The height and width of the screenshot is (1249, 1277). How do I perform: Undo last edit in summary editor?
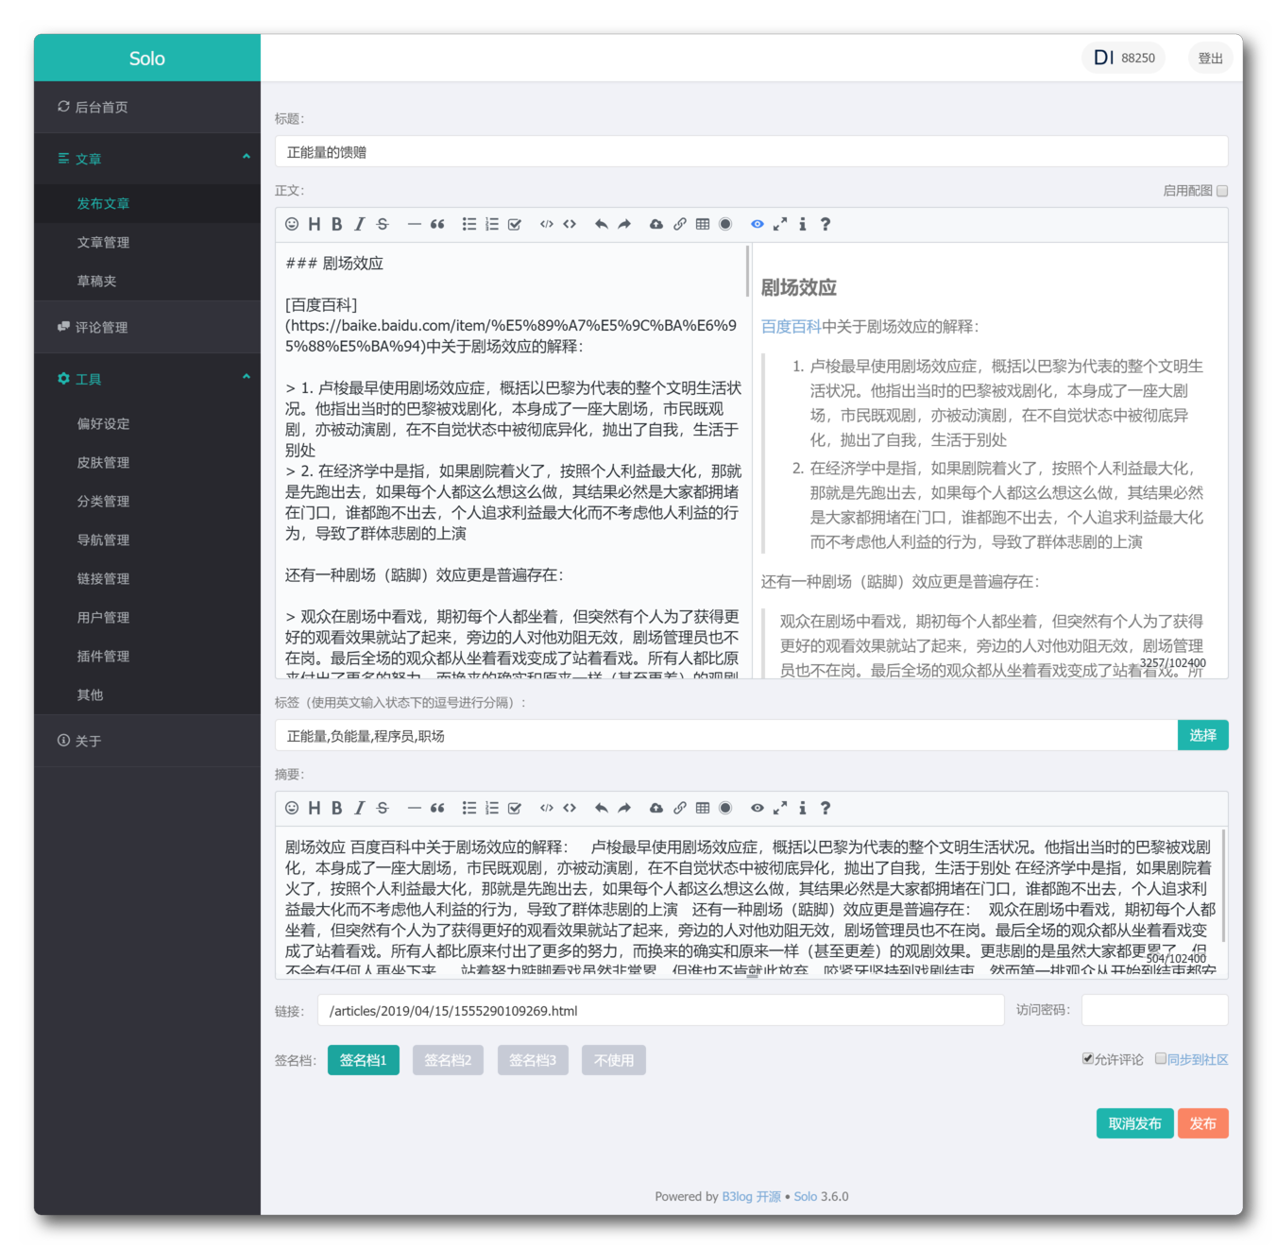coord(602,808)
